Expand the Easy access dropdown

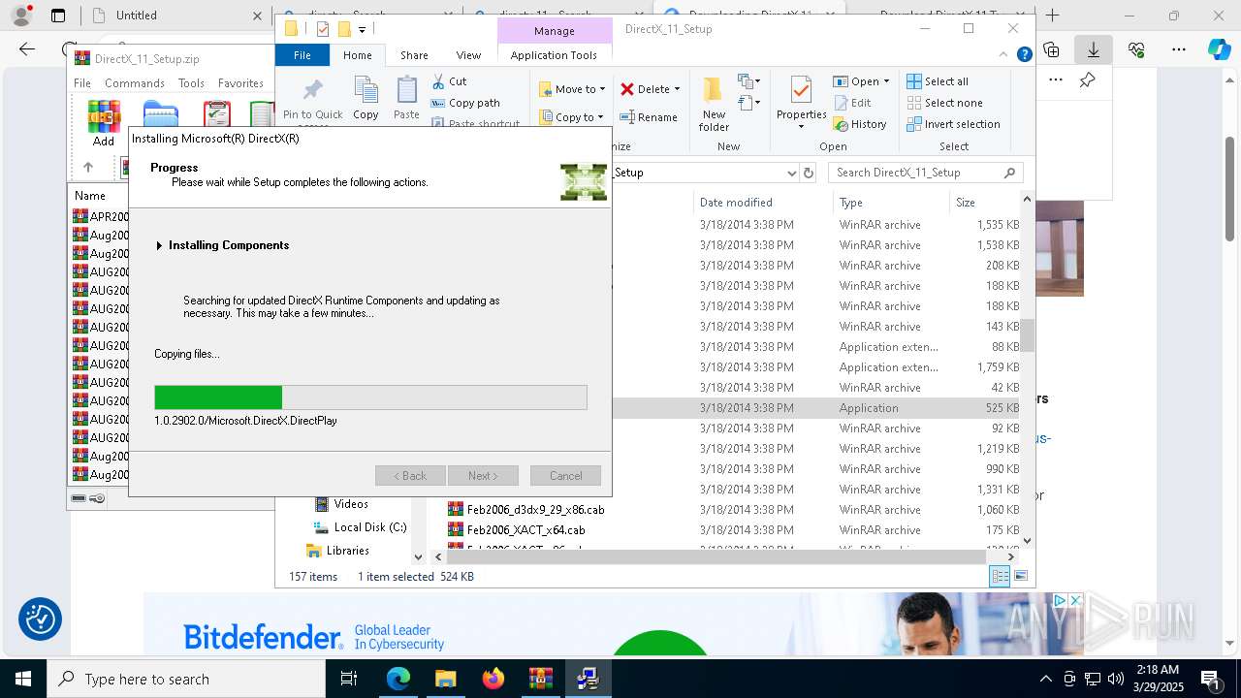coord(748,103)
